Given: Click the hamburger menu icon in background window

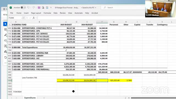Looking at the screenshot, I should click(x=4, y=9).
